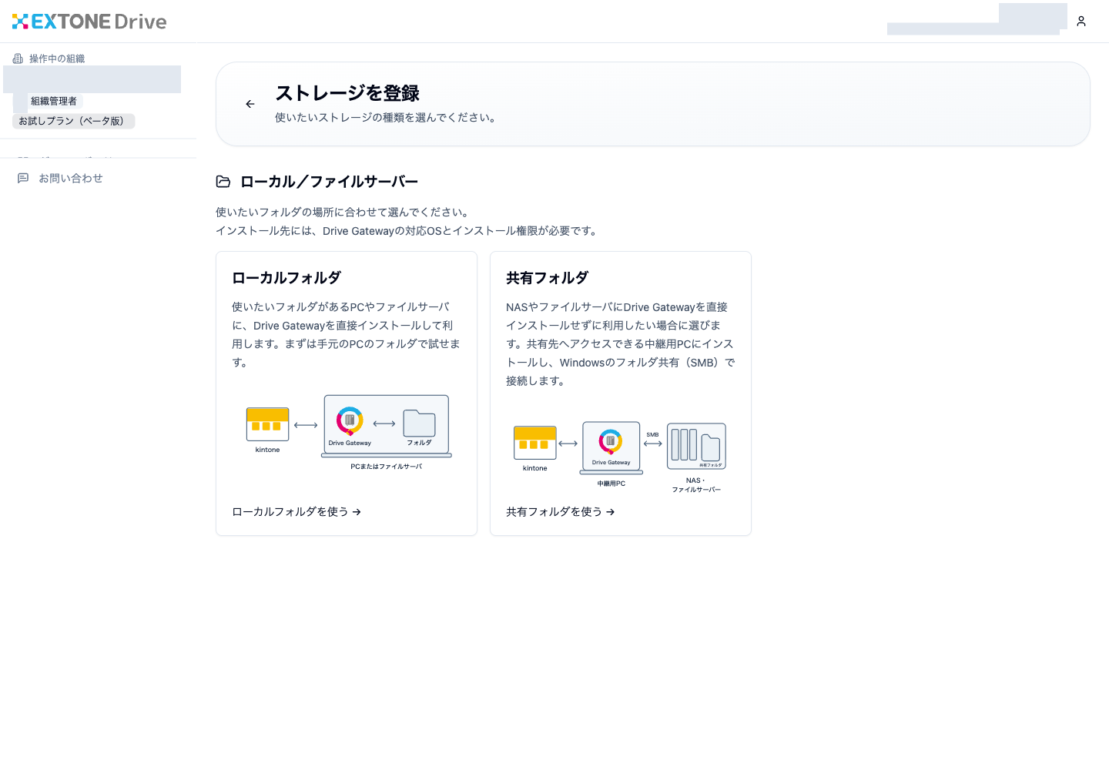Click the 共有フォルダ card heading
Image resolution: width=1109 pixels, height=770 pixels.
point(547,278)
